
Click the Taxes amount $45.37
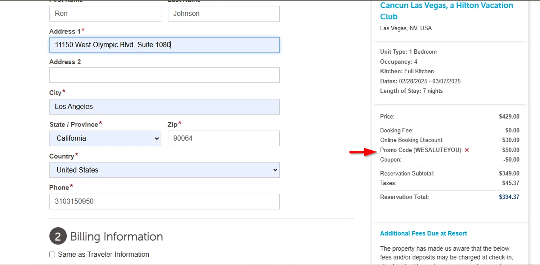coord(511,183)
